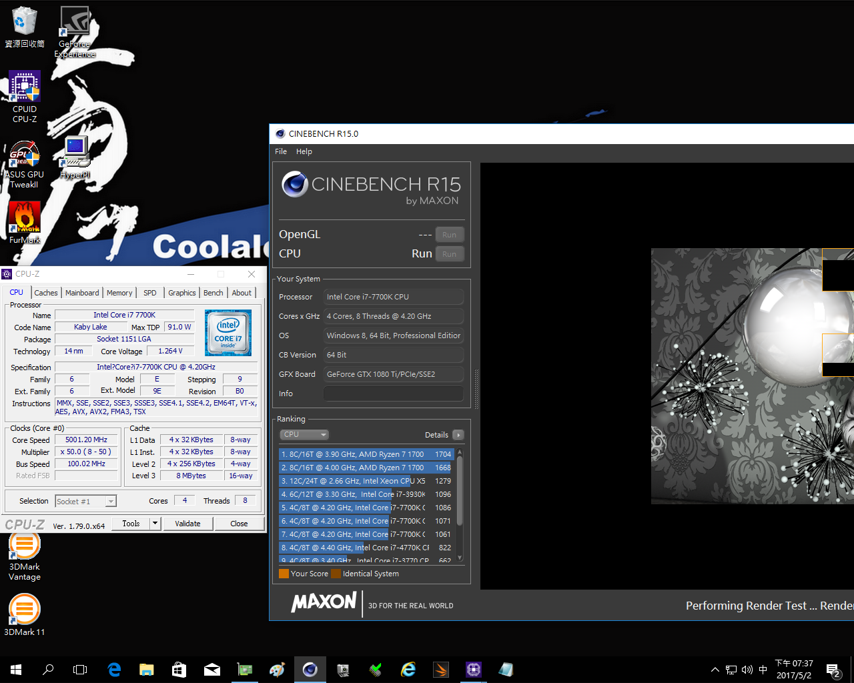Switch to Cinebench taskbar icon
The height and width of the screenshot is (683, 854).
point(310,670)
